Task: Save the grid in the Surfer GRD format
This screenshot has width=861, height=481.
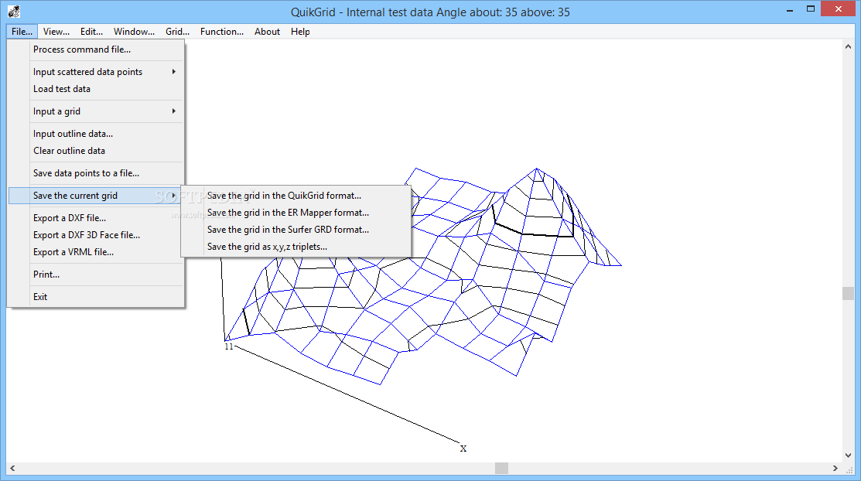Action: (x=296, y=230)
